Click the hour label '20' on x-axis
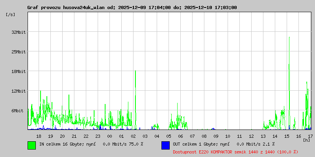Viewport: 315px width, 157px height. pos(63,136)
